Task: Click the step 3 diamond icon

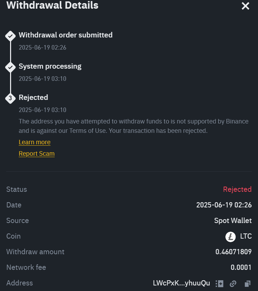Action: (x=10, y=98)
